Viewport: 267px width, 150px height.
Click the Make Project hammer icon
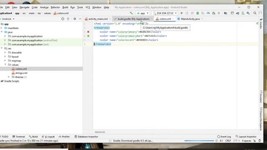point(131,13)
